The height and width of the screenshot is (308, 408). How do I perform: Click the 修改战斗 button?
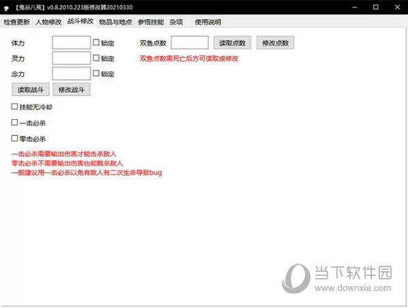pos(71,90)
